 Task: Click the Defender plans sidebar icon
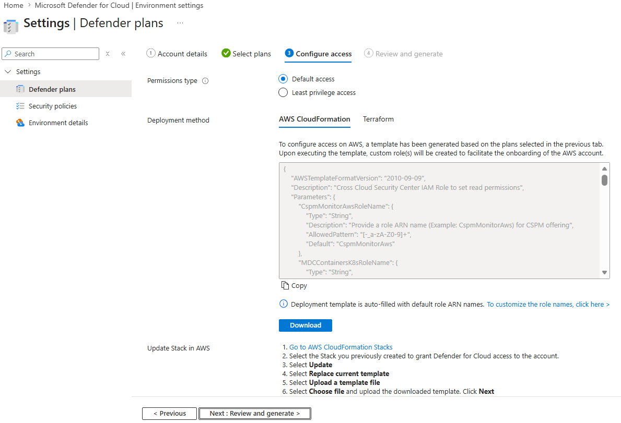(x=20, y=89)
